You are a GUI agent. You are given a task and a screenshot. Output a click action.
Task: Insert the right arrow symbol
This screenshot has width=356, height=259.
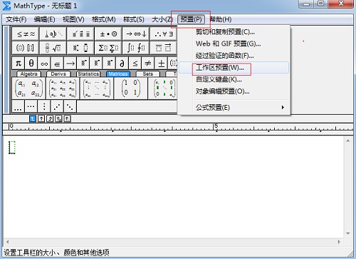click(70, 64)
